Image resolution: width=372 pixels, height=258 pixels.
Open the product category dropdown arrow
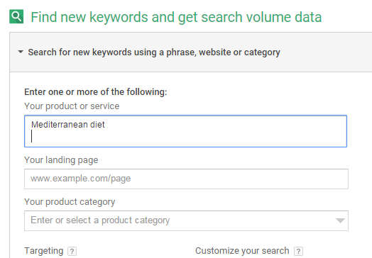(340, 220)
